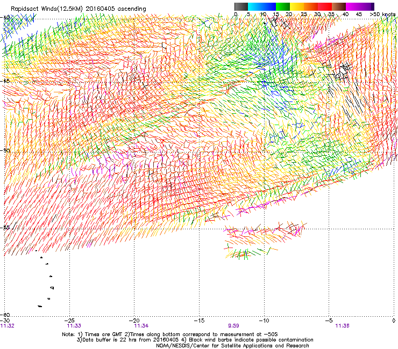Click the -15 longitude axis label
The height and width of the screenshot is (349, 398).
[199, 321]
